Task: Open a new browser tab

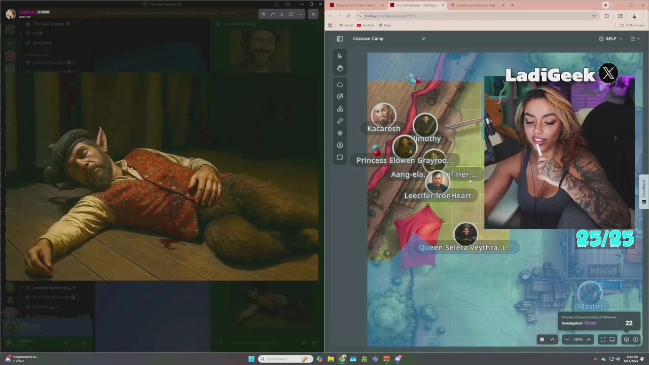Action: 512,5
